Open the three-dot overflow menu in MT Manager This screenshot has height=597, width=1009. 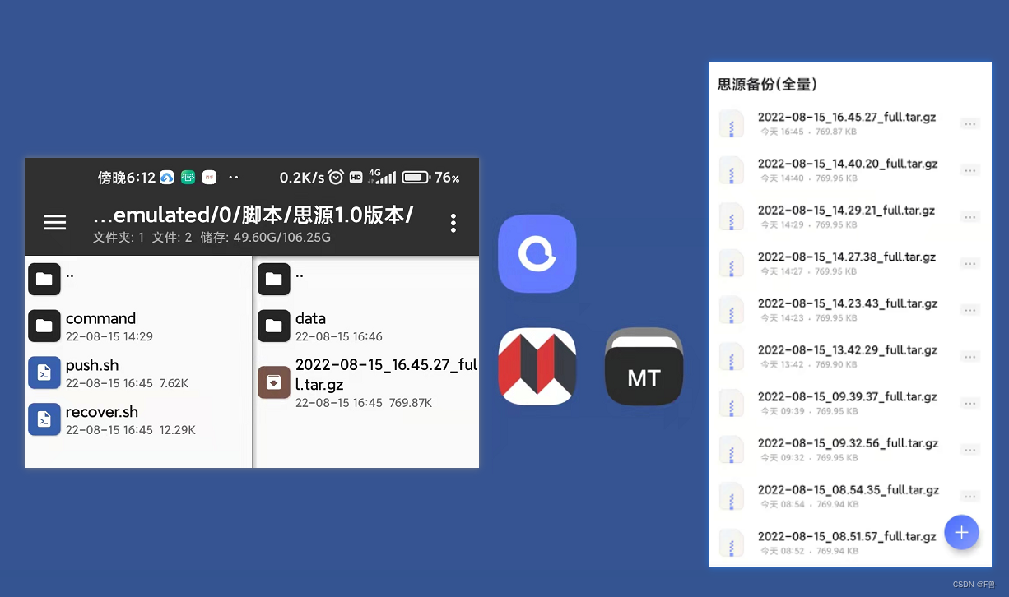click(453, 223)
